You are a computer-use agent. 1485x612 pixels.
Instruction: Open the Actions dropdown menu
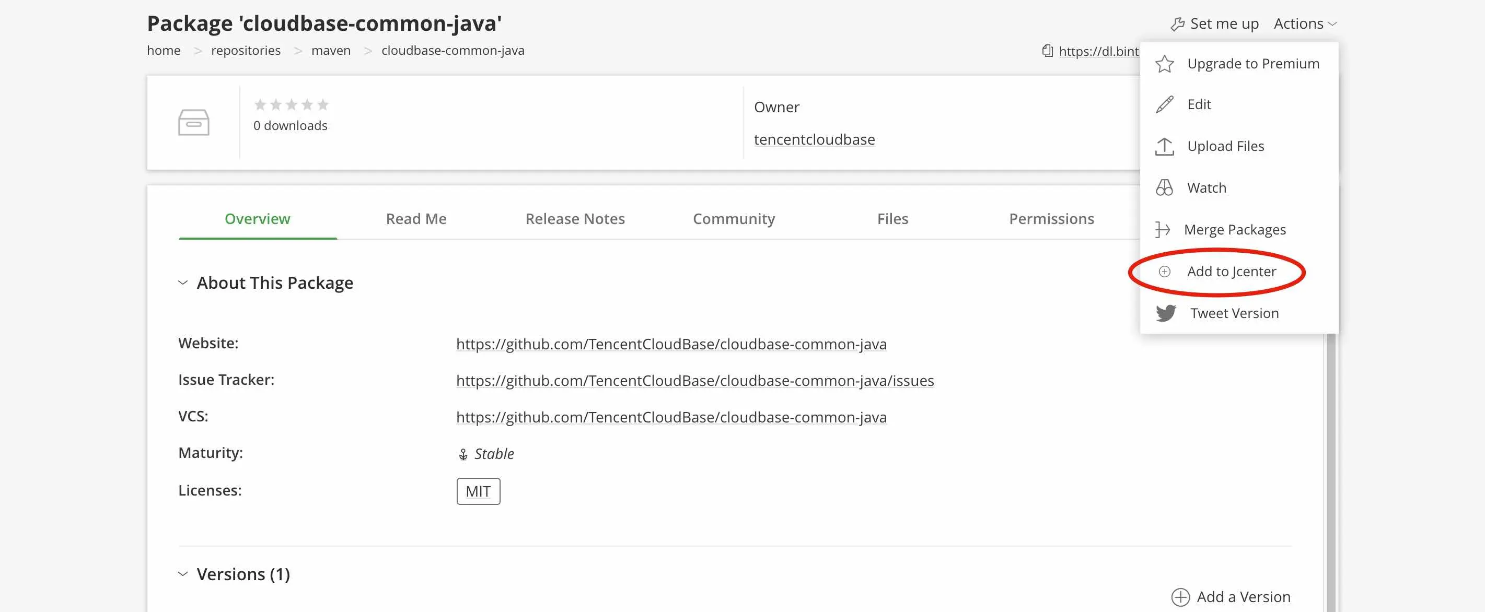(x=1305, y=23)
